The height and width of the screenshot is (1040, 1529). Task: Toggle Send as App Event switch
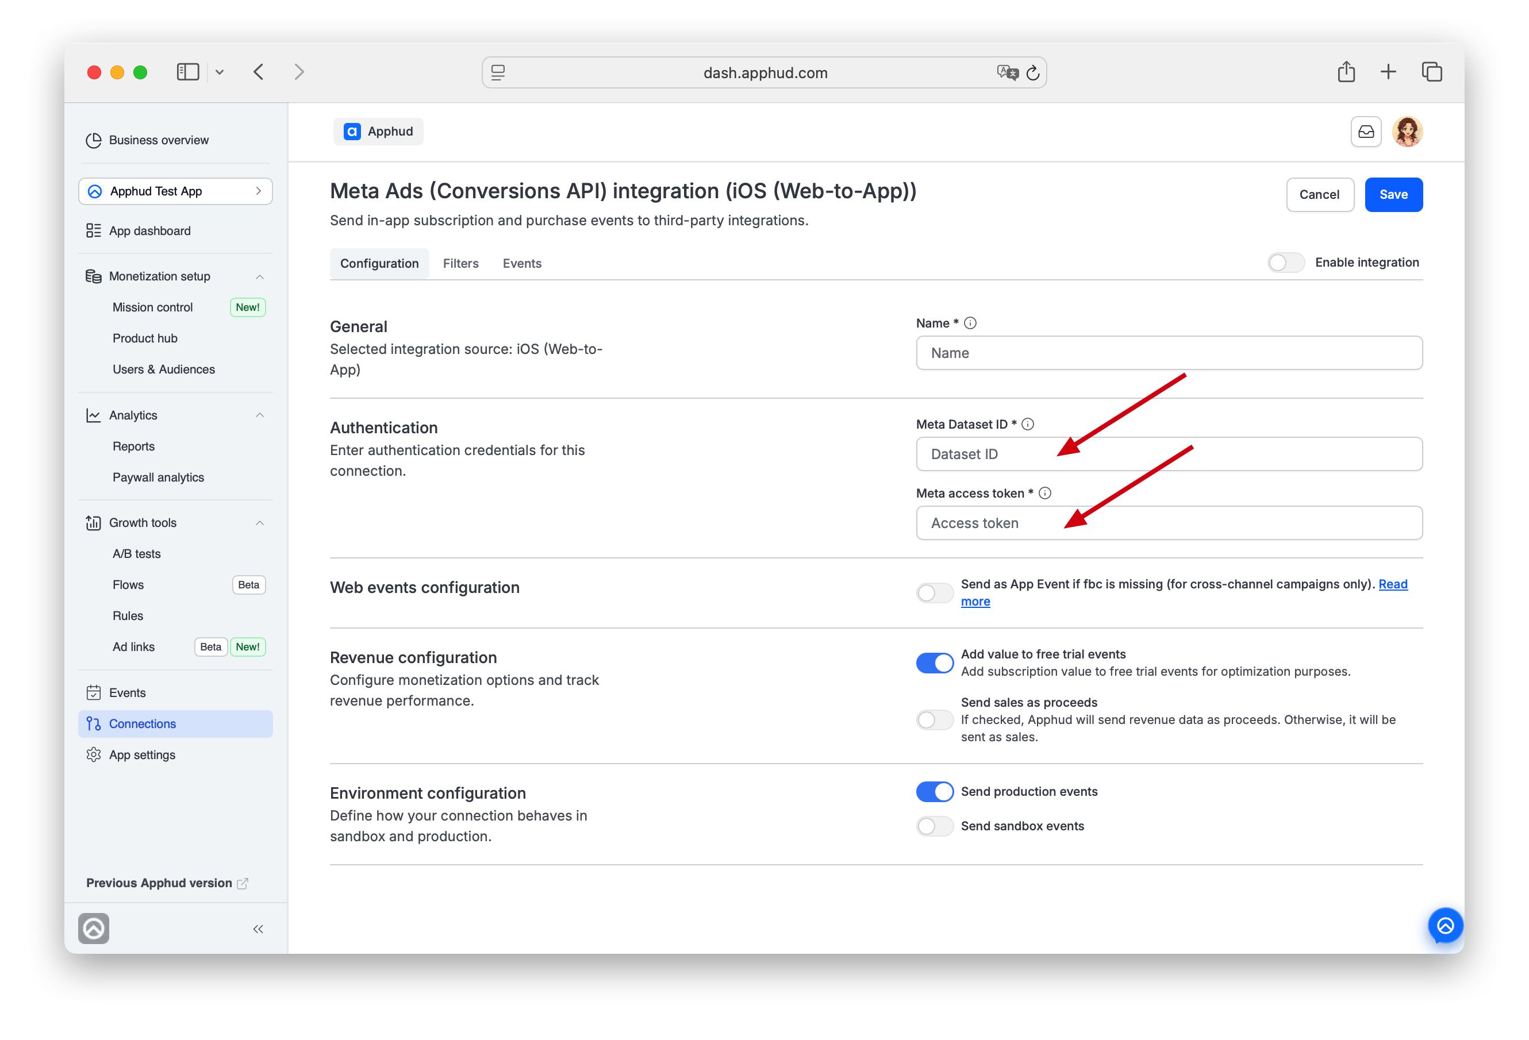coord(934,593)
